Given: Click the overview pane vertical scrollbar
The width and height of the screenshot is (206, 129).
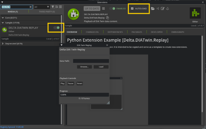Looking at the screenshot, I should pos(202,74).
